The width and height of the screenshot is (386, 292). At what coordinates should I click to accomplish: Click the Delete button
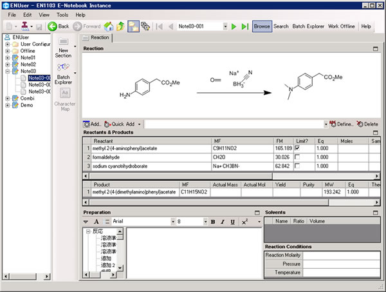[x=367, y=124]
